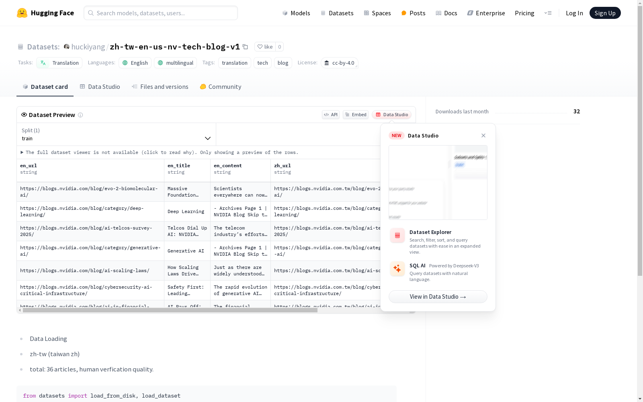
Task: Click the Hugging Face logo icon
Action: click(22, 13)
